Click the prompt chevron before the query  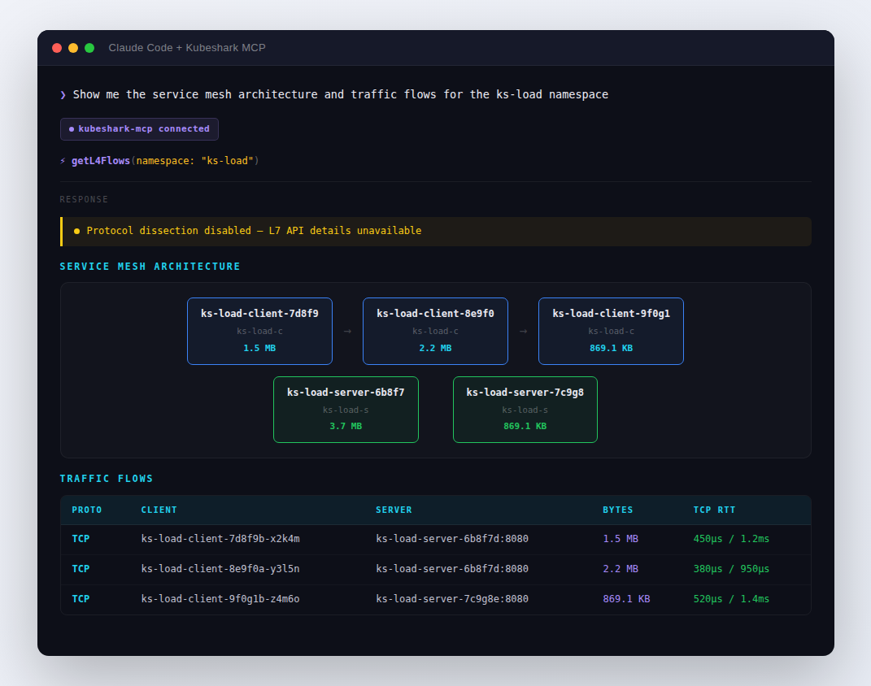pyautogui.click(x=63, y=95)
